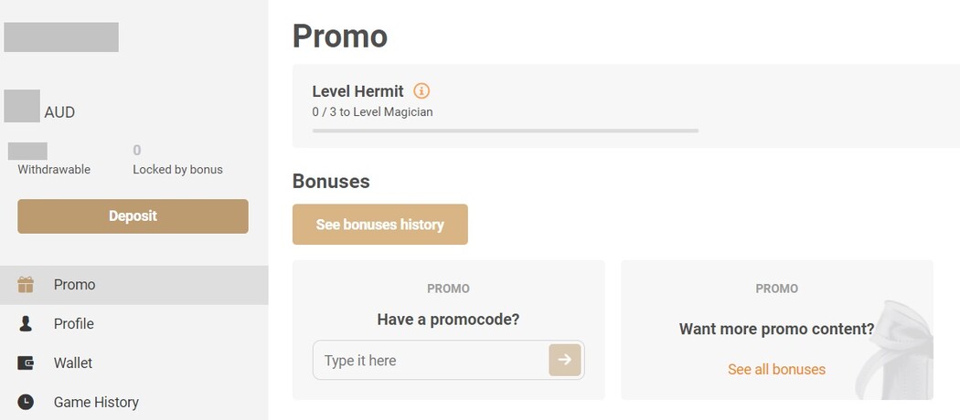Click the Withdrawable balance label
The height and width of the screenshot is (420, 960).
coord(54,170)
